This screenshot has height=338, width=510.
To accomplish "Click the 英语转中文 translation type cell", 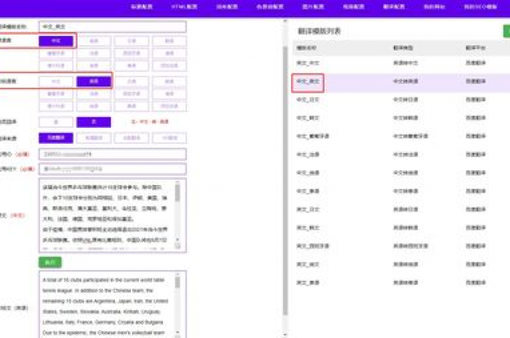I will coord(406,63).
